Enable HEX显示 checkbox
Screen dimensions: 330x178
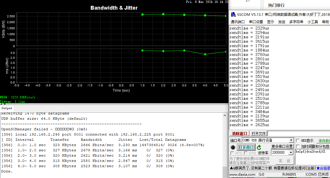click(x=298, y=141)
